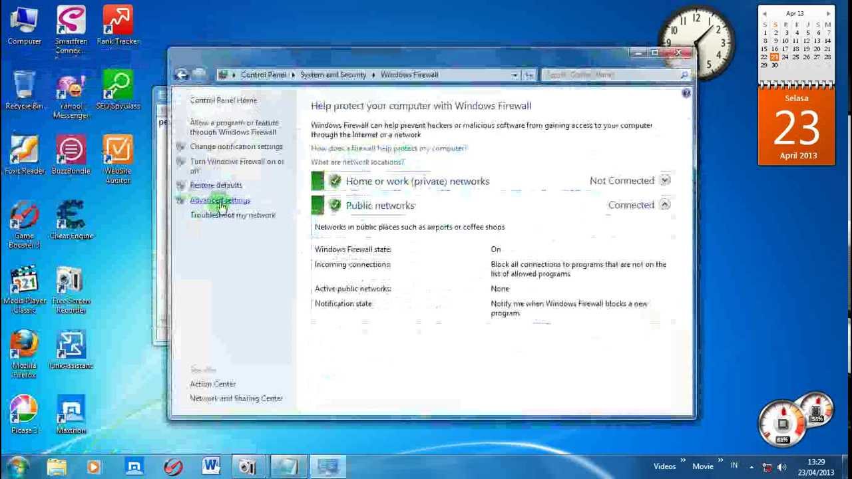Open media player from the taskbar
Screen dimensions: 852x479
point(94,466)
